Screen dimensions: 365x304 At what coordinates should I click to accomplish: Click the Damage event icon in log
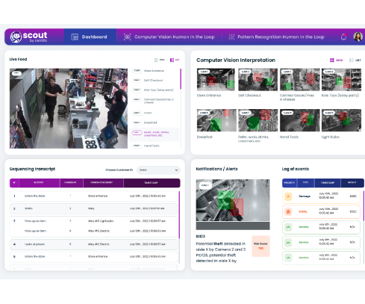(288, 196)
